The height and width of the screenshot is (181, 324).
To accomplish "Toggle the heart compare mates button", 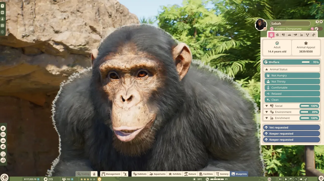I will (x=312, y=29).
